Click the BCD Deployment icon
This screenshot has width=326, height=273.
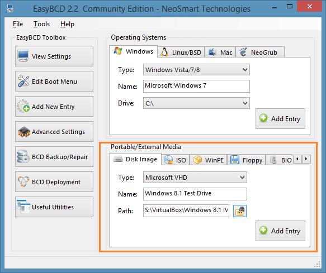[x=23, y=181]
